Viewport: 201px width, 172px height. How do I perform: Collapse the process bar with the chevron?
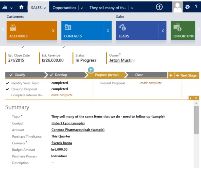click(196, 98)
